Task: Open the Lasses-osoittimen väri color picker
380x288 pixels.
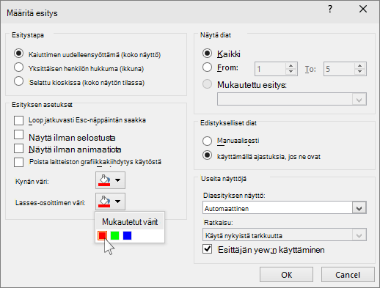Action: click(x=110, y=202)
